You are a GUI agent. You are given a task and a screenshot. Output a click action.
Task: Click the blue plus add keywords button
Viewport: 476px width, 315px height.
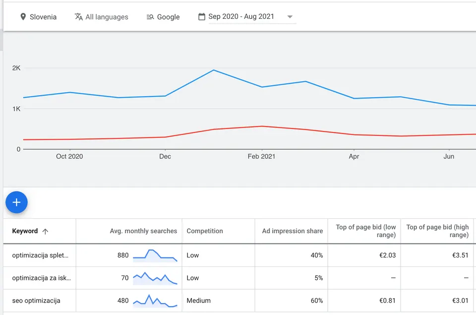point(16,202)
